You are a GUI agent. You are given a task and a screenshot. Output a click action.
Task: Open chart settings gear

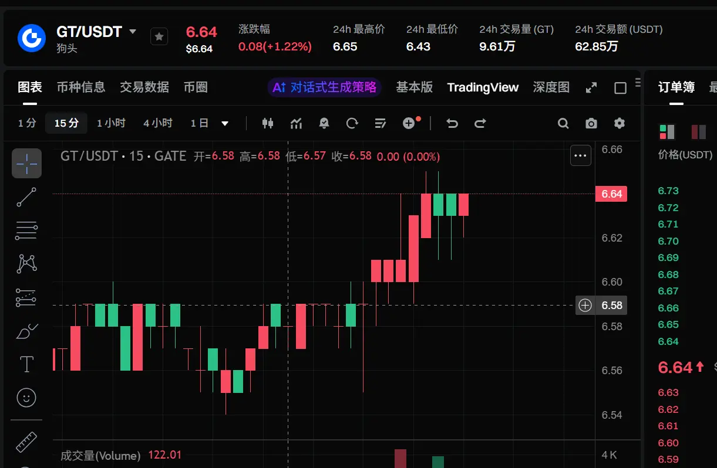pos(620,123)
